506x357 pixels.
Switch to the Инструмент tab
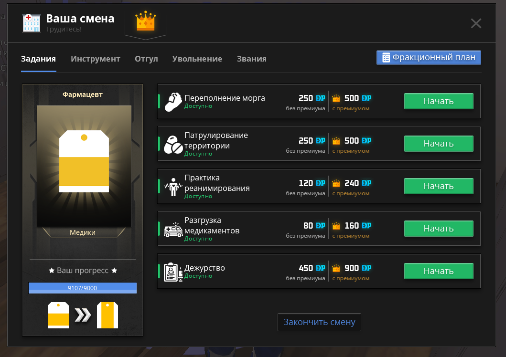tap(96, 59)
